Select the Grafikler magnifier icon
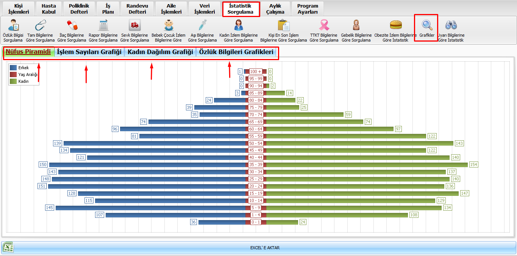 (427, 25)
